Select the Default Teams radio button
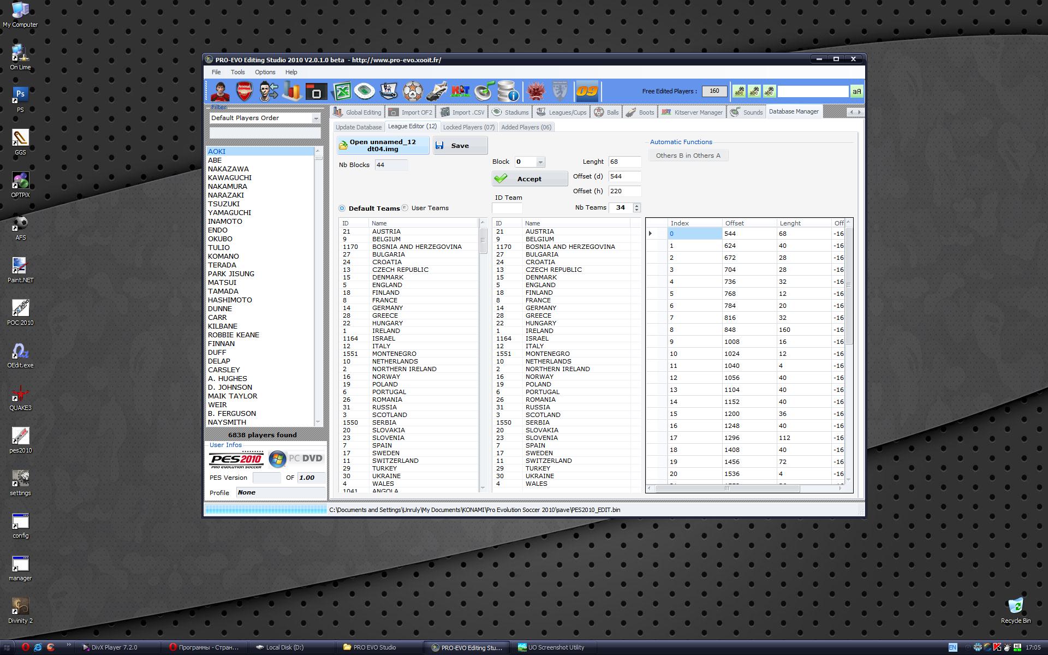 point(342,208)
